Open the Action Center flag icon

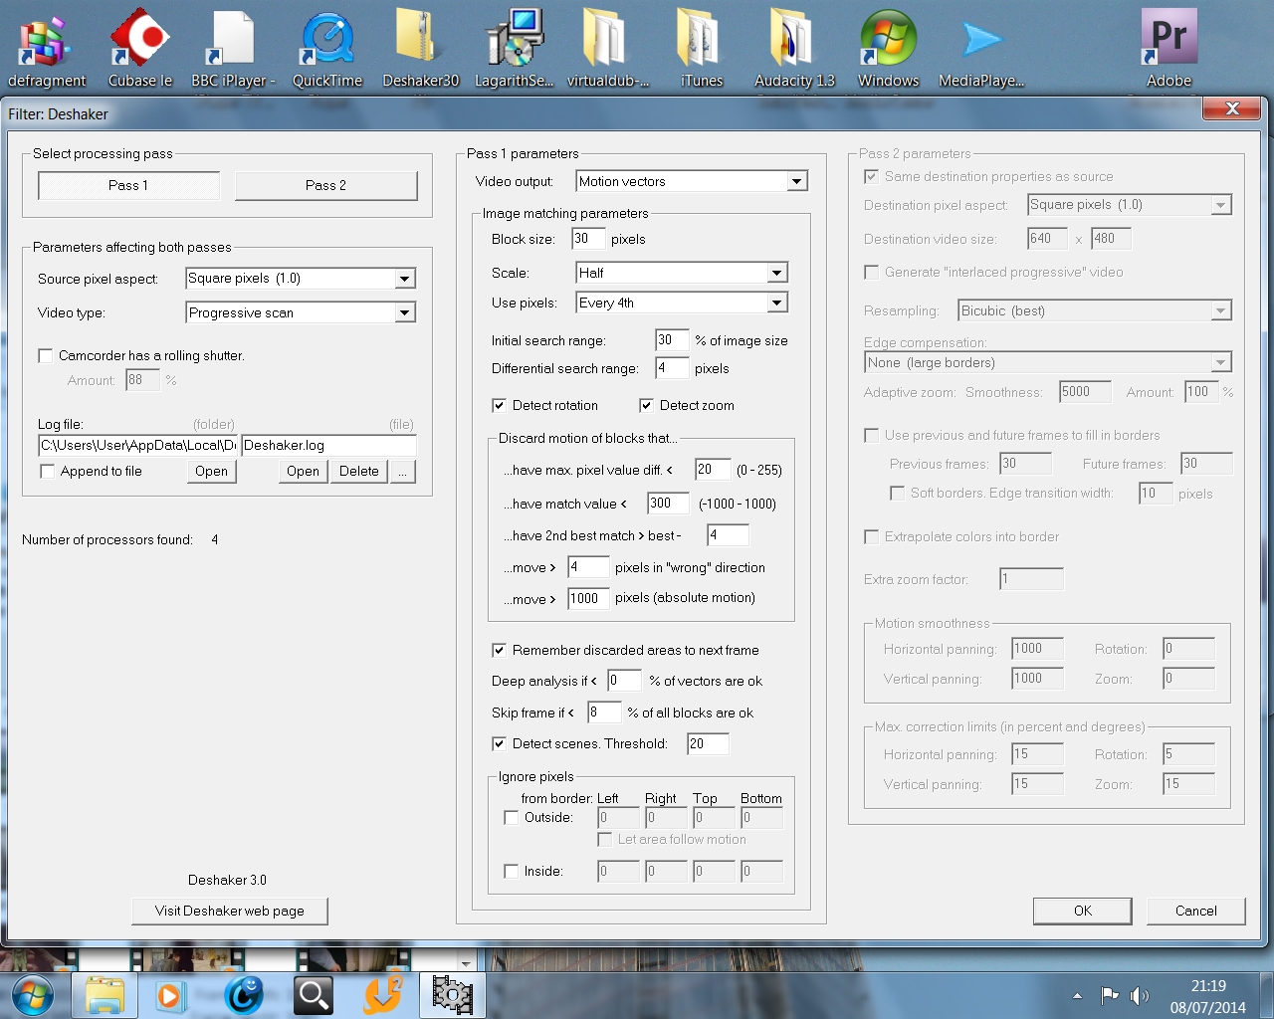(1109, 995)
